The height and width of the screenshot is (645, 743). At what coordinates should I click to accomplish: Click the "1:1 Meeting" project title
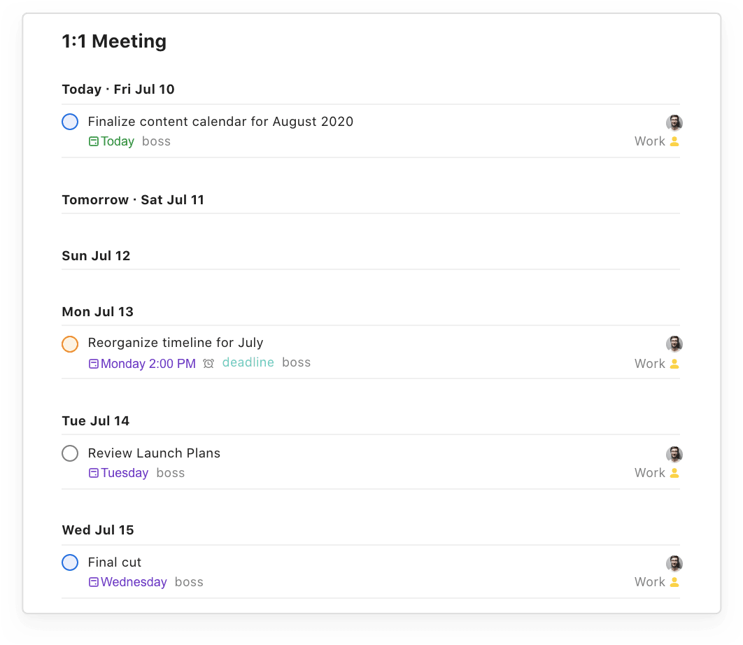click(x=114, y=41)
